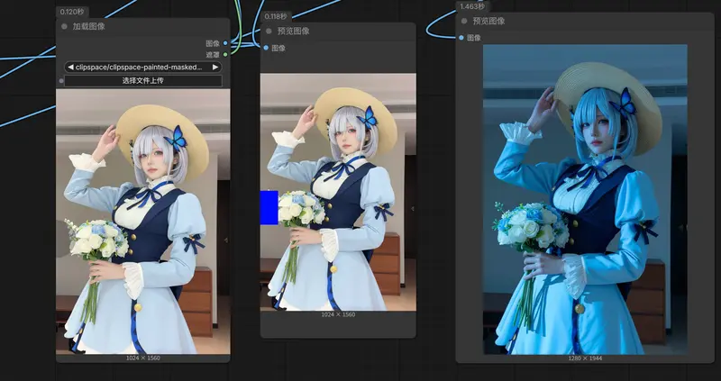721x381 pixels.
Task: Click the 图像 input port of rightmost preview node
Action: tap(461, 37)
